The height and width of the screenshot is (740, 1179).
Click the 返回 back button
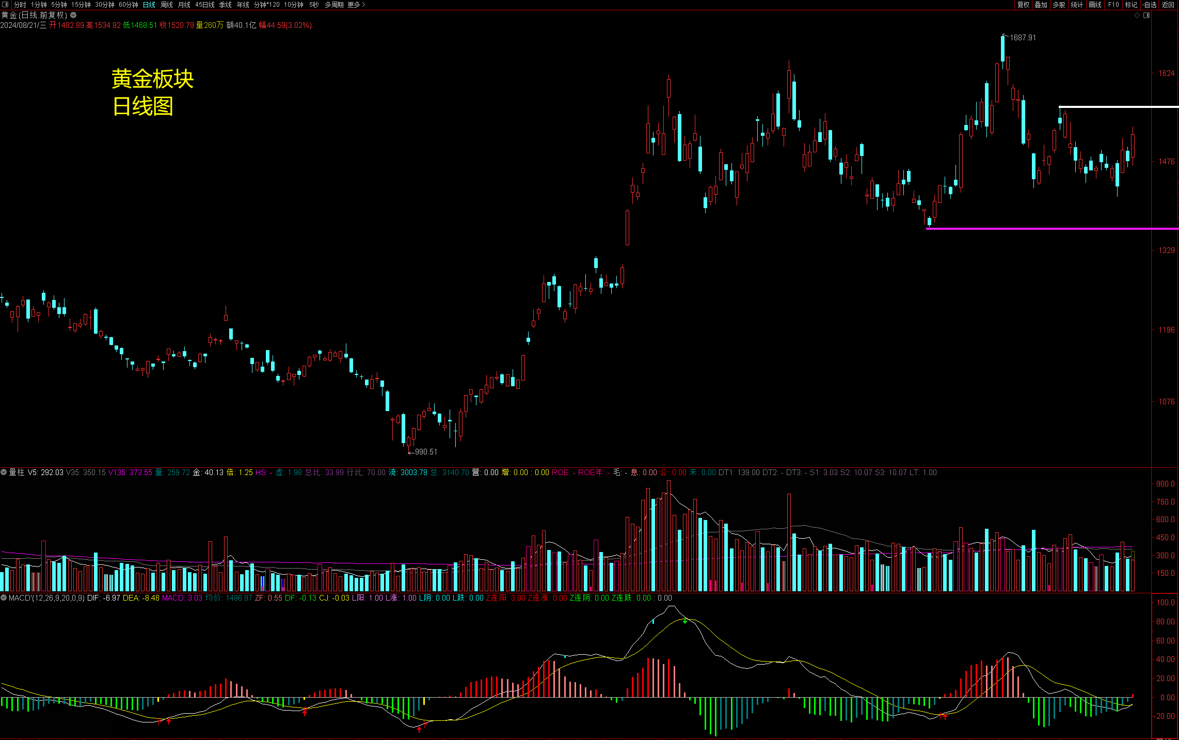[1168, 5]
